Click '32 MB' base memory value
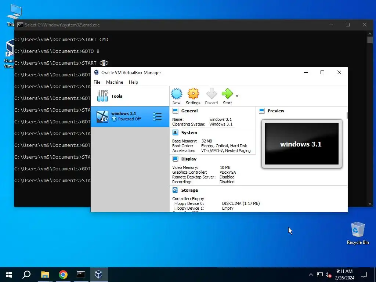The width and height of the screenshot is (376, 282). 207,141
